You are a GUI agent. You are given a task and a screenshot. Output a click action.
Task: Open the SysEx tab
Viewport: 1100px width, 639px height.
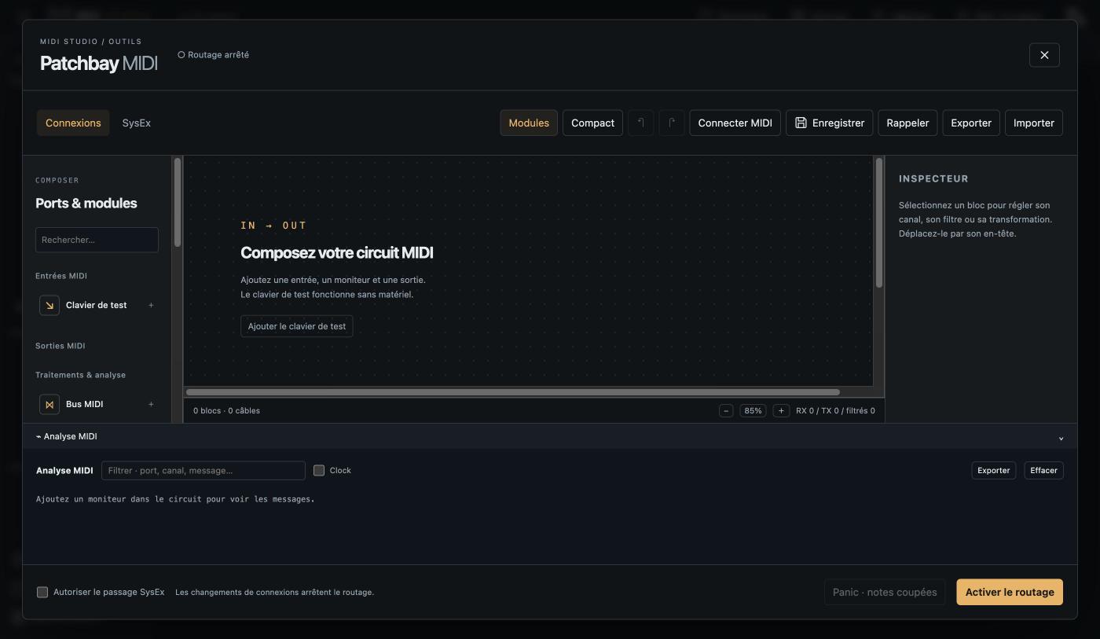coord(137,123)
